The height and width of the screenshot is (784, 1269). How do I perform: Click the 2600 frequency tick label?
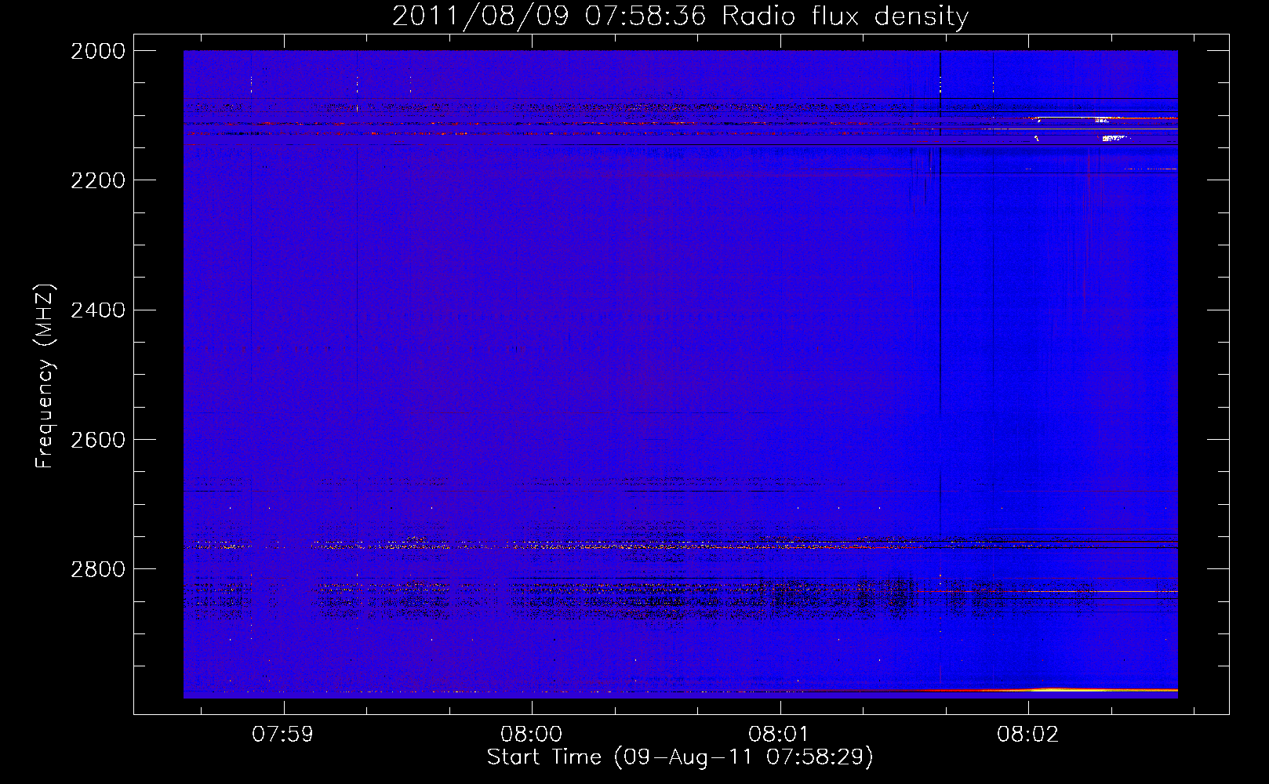98,439
